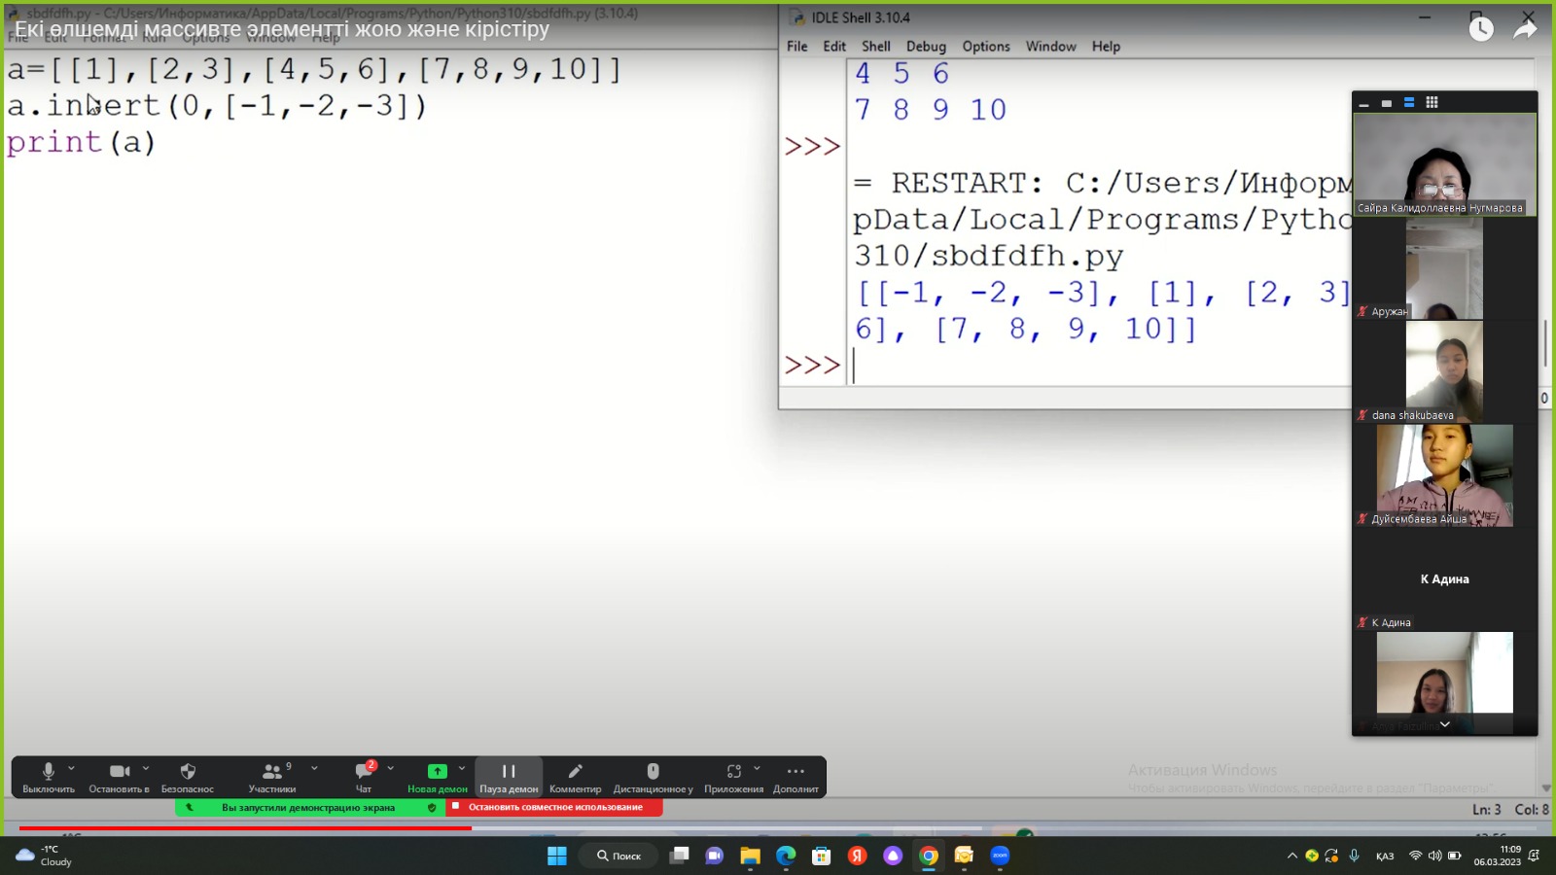Click the IDLE Shell prompt input line
Screen dimensions: 1556x875
[x=1099, y=366]
